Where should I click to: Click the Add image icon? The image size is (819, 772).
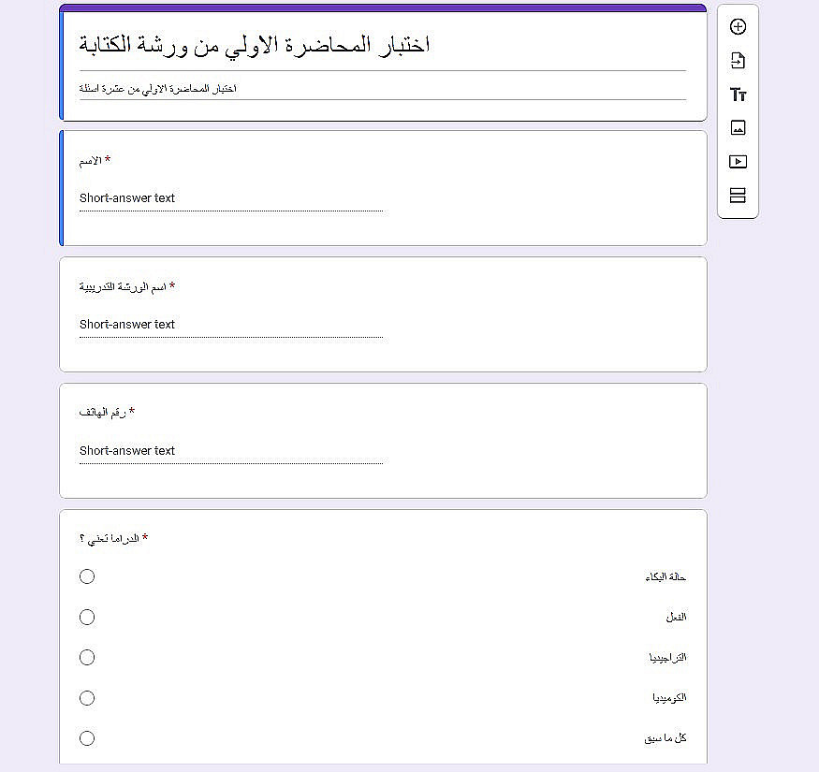[x=738, y=128]
